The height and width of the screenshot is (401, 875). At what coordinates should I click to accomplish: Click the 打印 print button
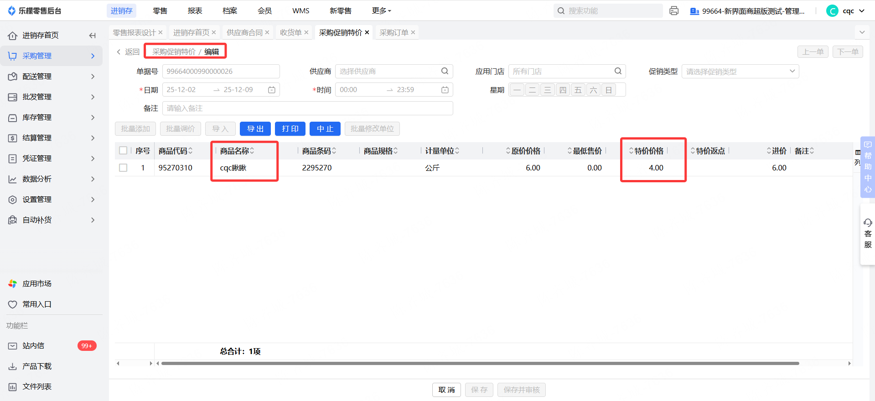(290, 129)
